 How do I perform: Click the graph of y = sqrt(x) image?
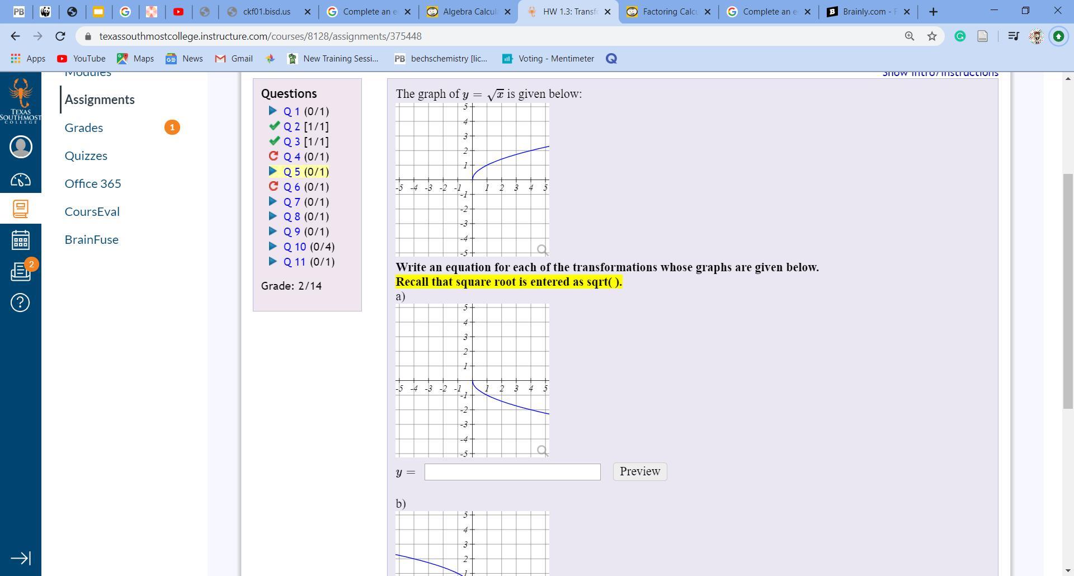472,180
